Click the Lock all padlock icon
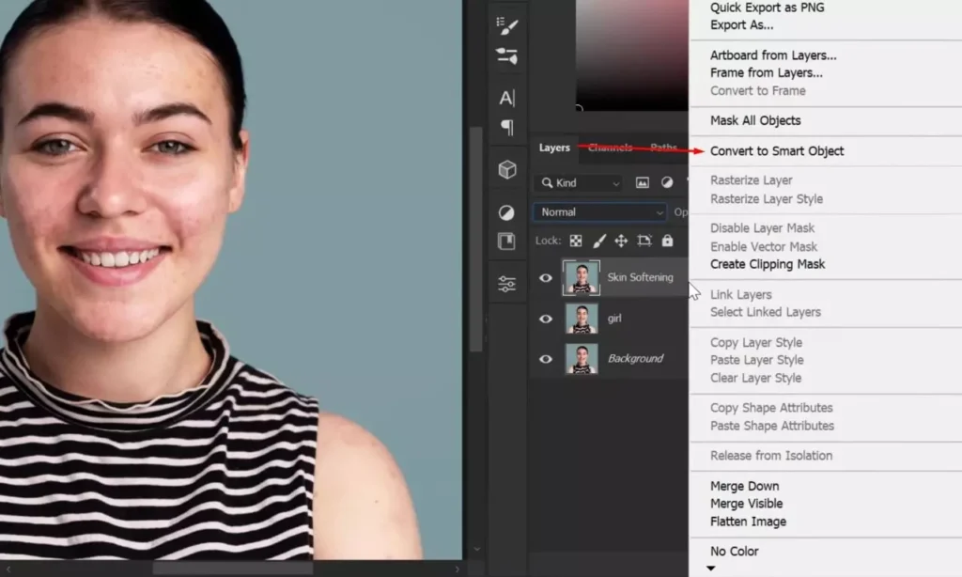Screen dimensions: 962x577 tap(667, 241)
